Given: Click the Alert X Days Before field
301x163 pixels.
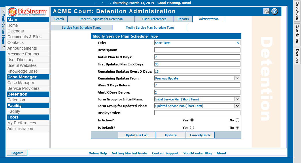Looking at the screenshot, I should [x=197, y=92].
